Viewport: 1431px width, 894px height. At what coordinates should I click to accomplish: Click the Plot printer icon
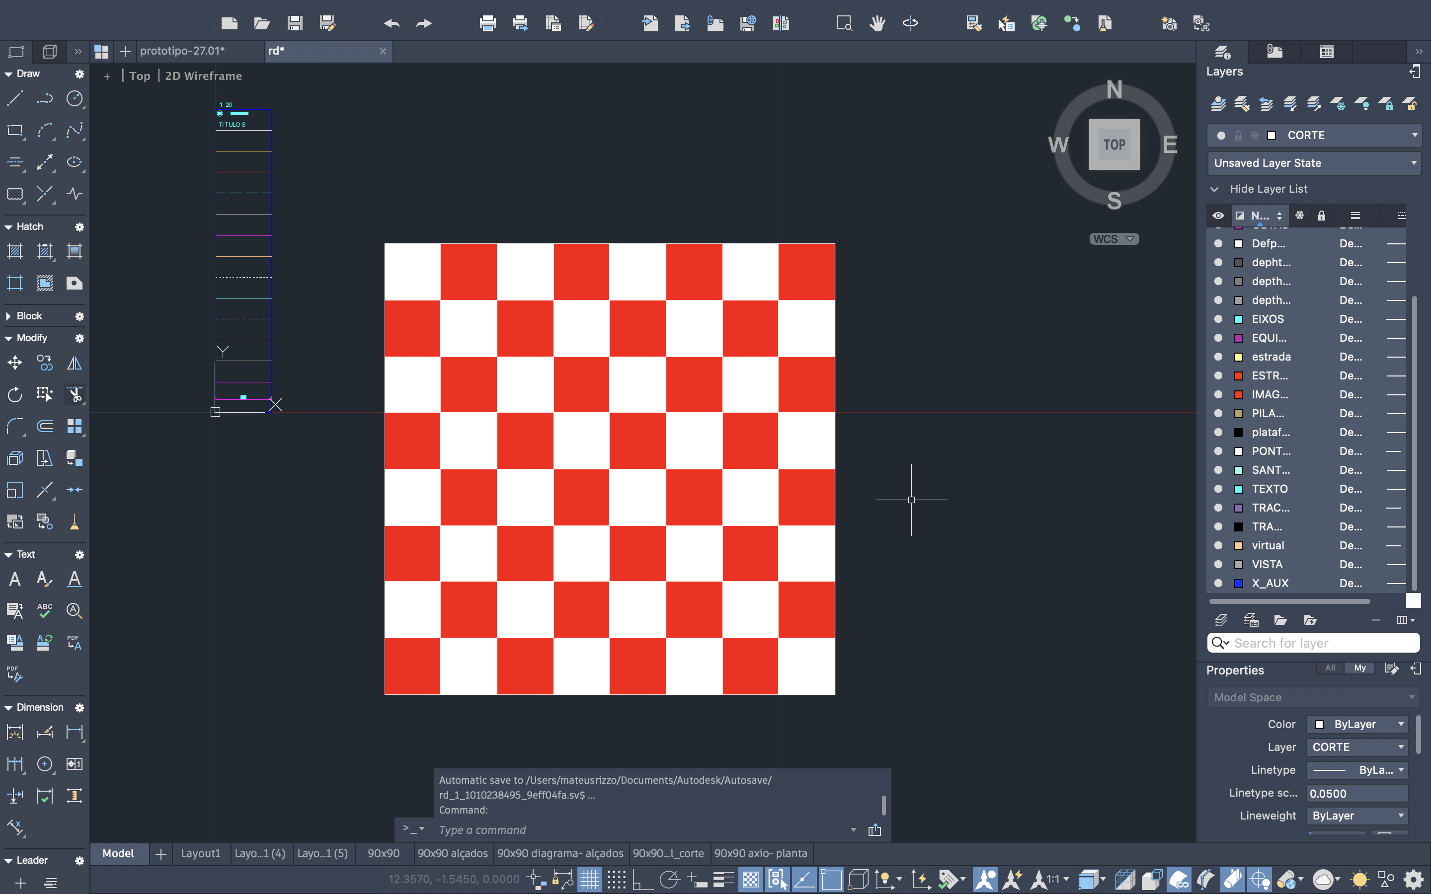pyautogui.click(x=487, y=24)
